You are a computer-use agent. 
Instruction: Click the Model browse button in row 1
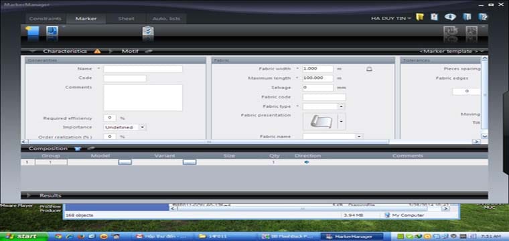tap(125, 162)
